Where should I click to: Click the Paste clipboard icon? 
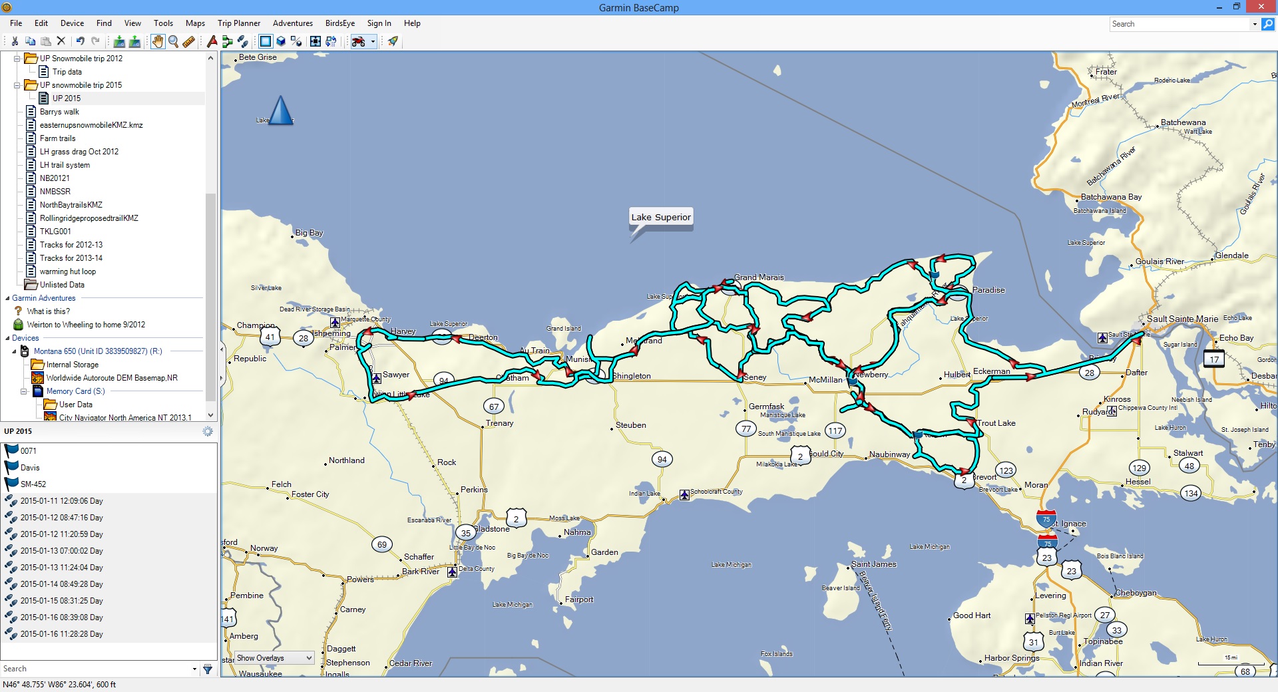[x=45, y=41]
